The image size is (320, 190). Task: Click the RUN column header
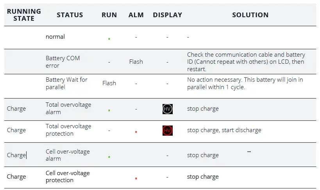109,15
